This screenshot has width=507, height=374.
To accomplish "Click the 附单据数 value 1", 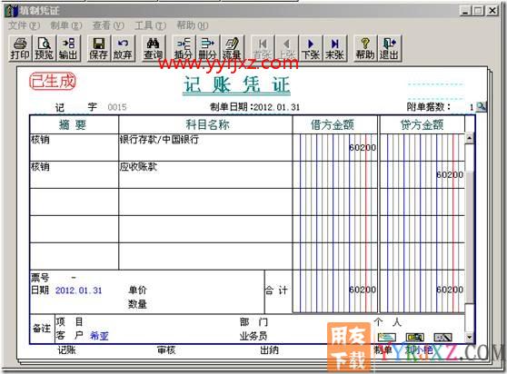I will tap(472, 107).
